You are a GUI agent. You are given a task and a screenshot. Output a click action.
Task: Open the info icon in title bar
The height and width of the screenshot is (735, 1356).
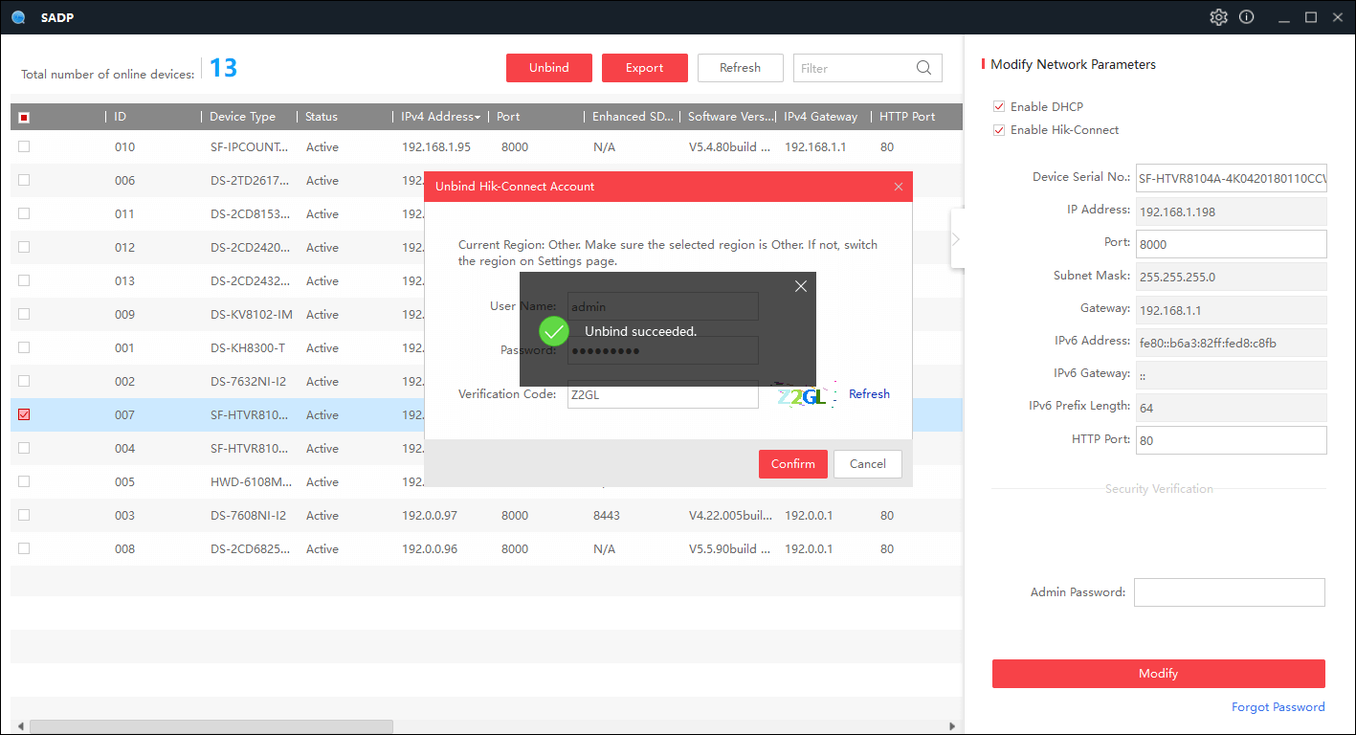click(x=1246, y=17)
